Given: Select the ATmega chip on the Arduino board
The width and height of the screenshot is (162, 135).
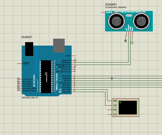Looking at the screenshot, I should pyautogui.click(x=46, y=77).
